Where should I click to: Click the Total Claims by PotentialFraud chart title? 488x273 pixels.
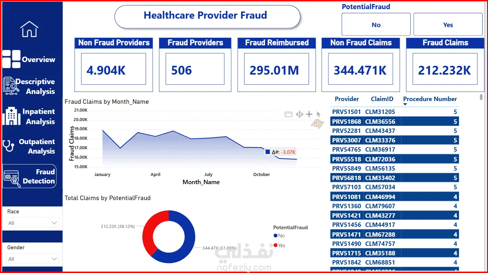coord(108,198)
